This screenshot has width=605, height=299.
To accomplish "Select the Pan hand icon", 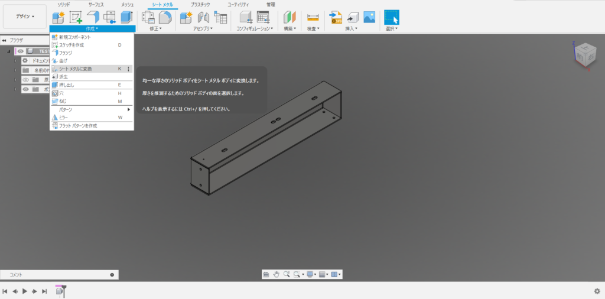I will [x=277, y=274].
